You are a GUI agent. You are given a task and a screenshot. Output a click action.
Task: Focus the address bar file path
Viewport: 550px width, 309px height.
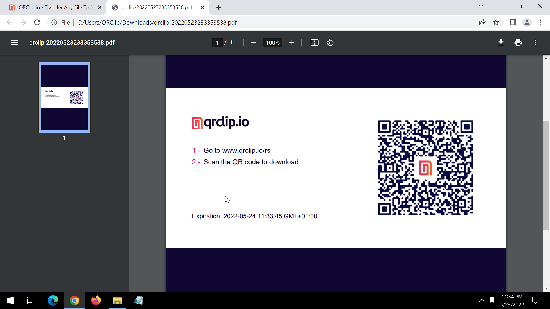157,22
